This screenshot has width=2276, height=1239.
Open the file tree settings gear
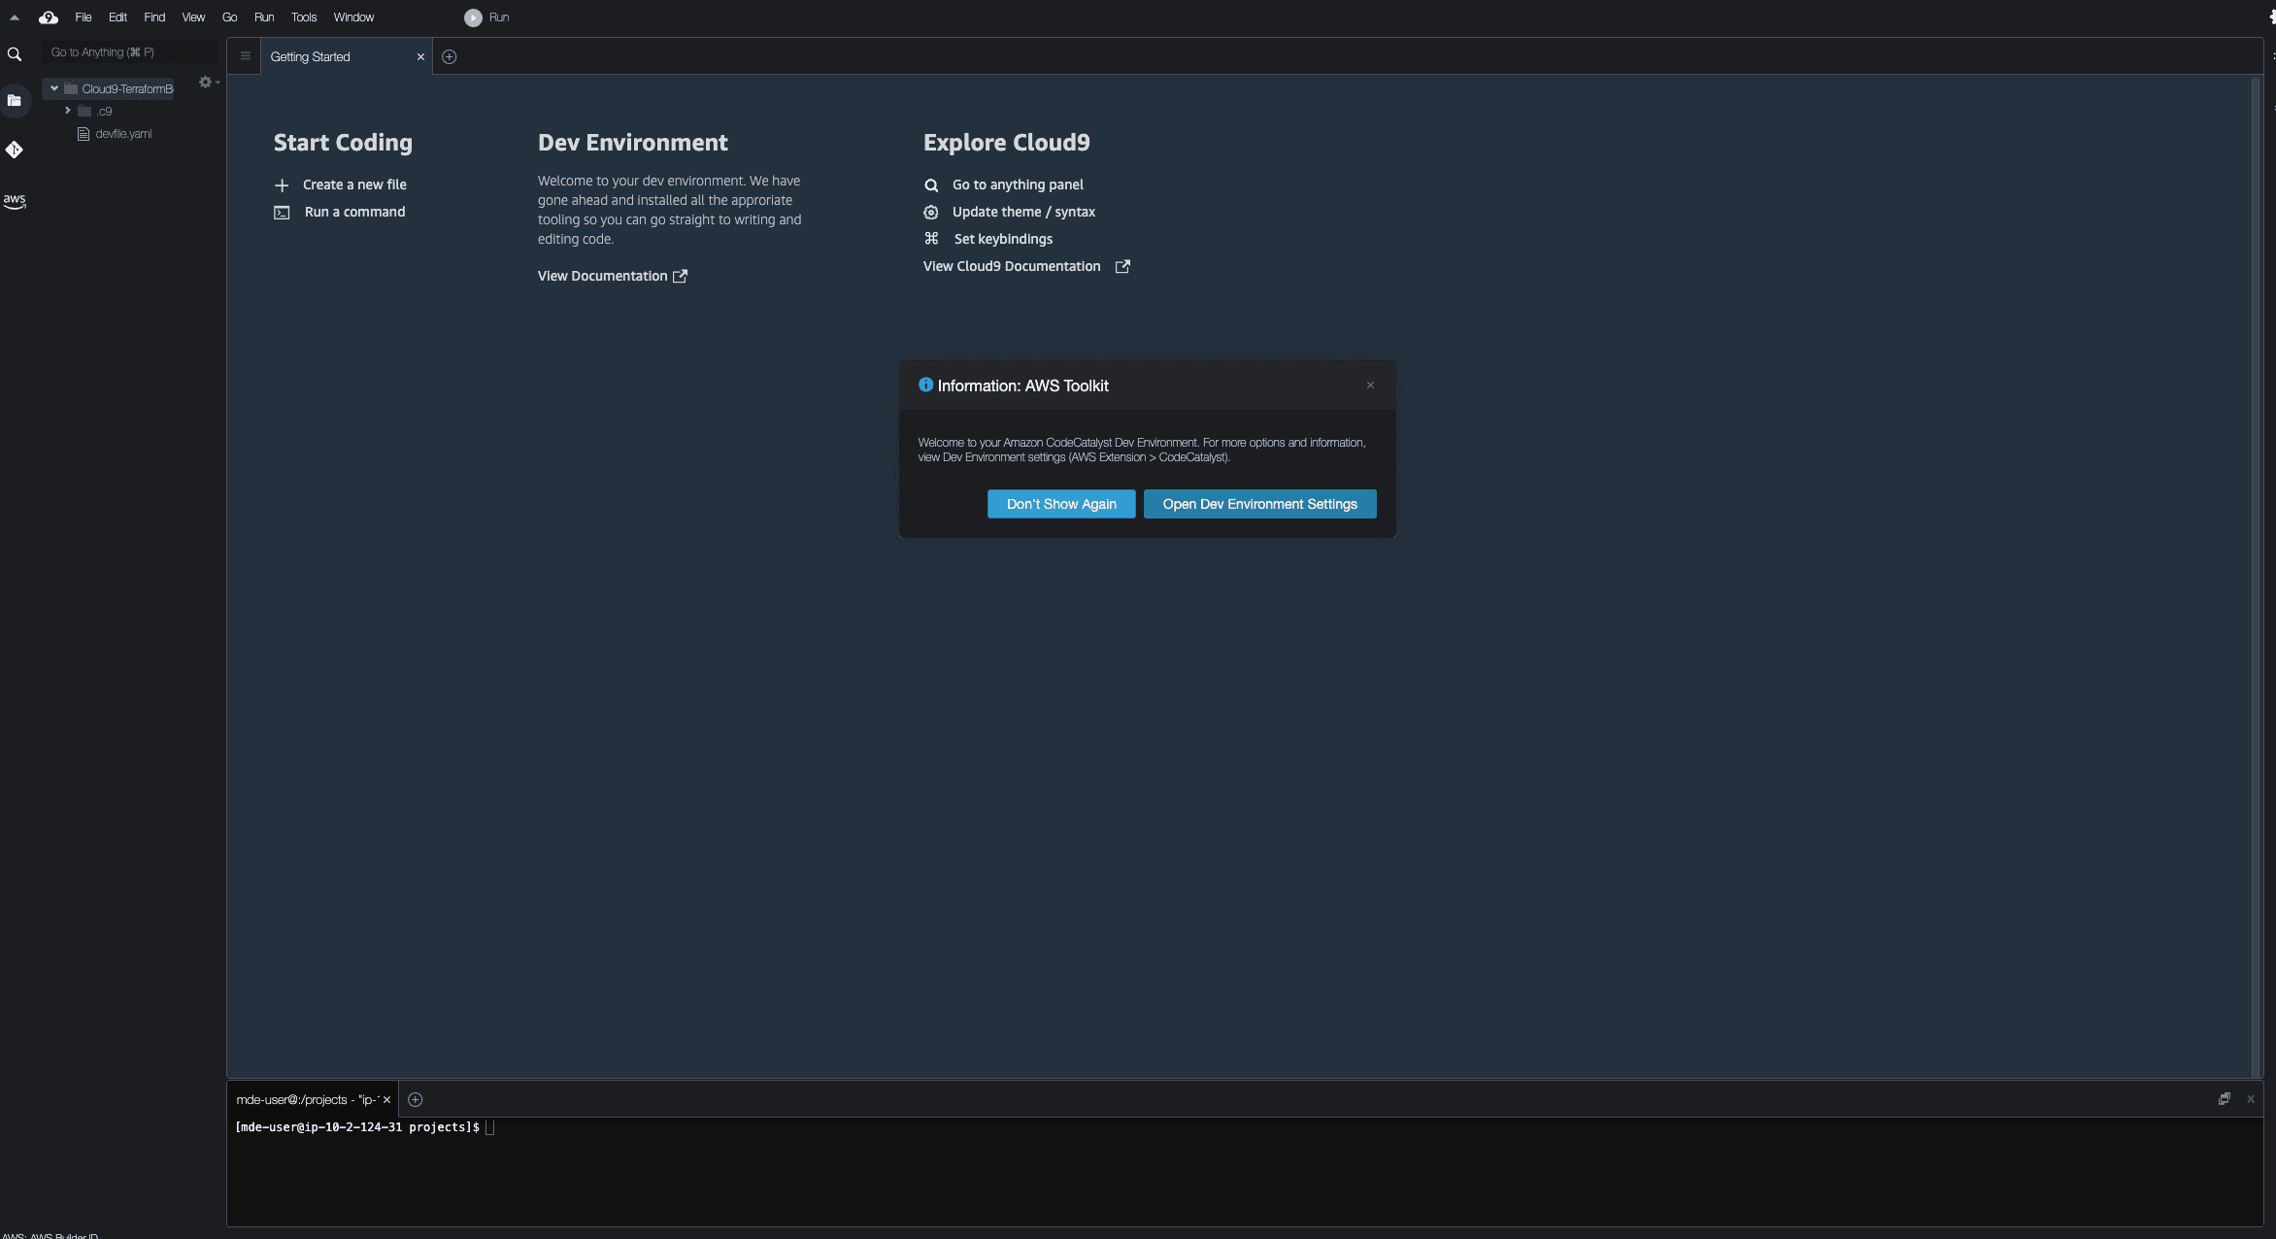(206, 83)
